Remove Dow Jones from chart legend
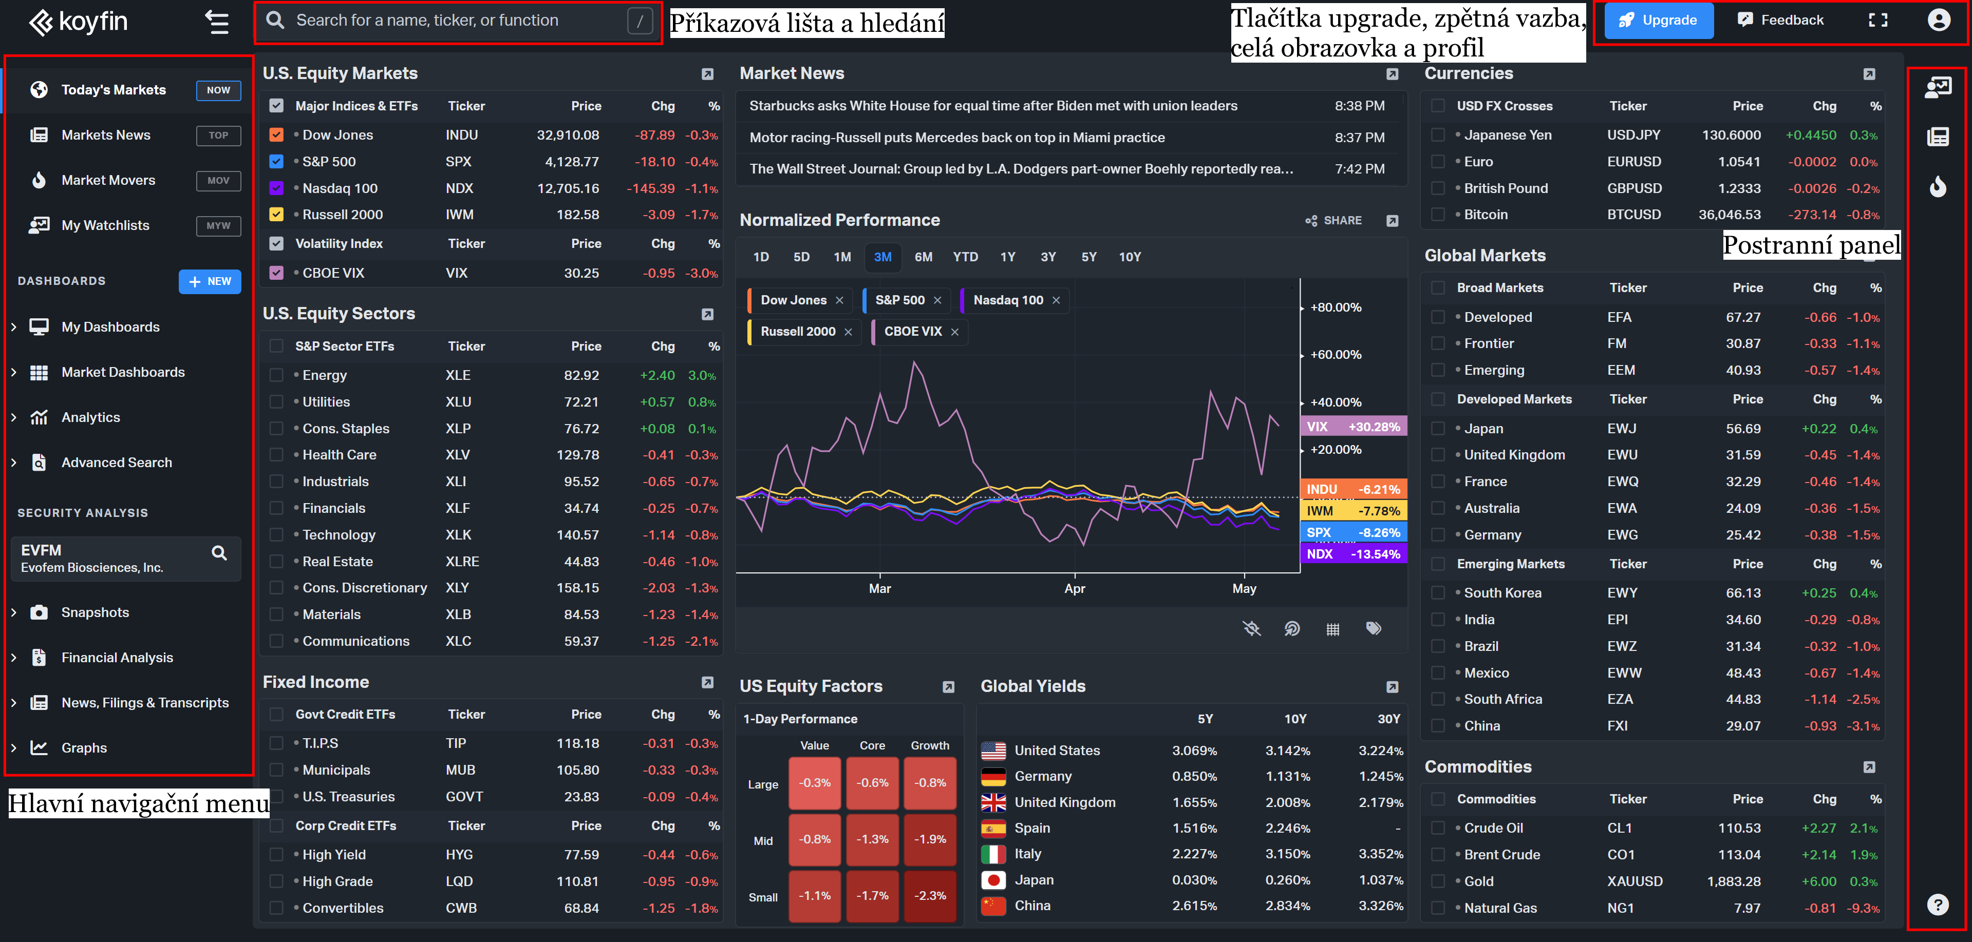The image size is (1972, 942). coord(840,301)
